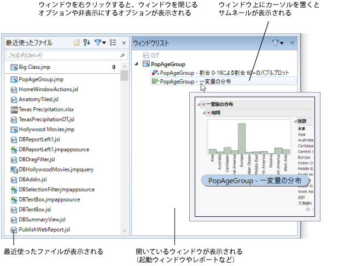Open red triangle menu for 地域
344x266 pixels.
tap(208, 113)
